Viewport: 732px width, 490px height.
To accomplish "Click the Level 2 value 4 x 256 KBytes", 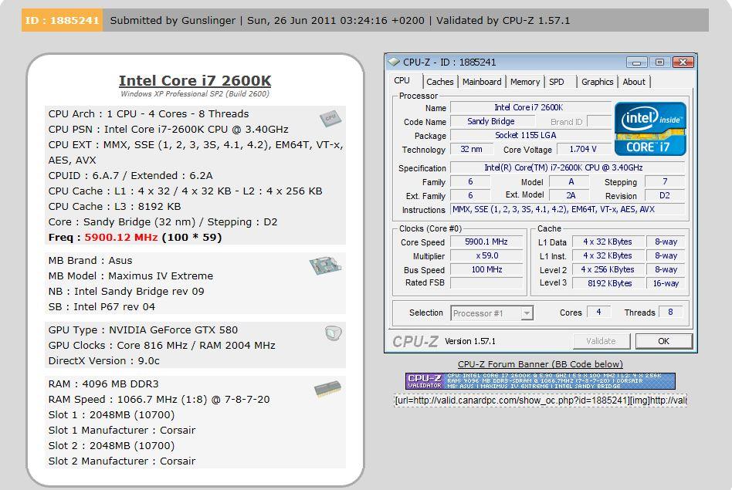I will [x=608, y=270].
